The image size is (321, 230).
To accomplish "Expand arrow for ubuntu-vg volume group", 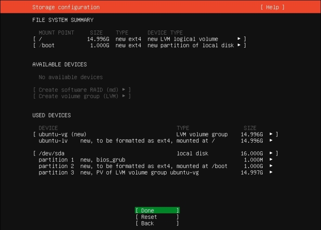I will tap(271, 134).
